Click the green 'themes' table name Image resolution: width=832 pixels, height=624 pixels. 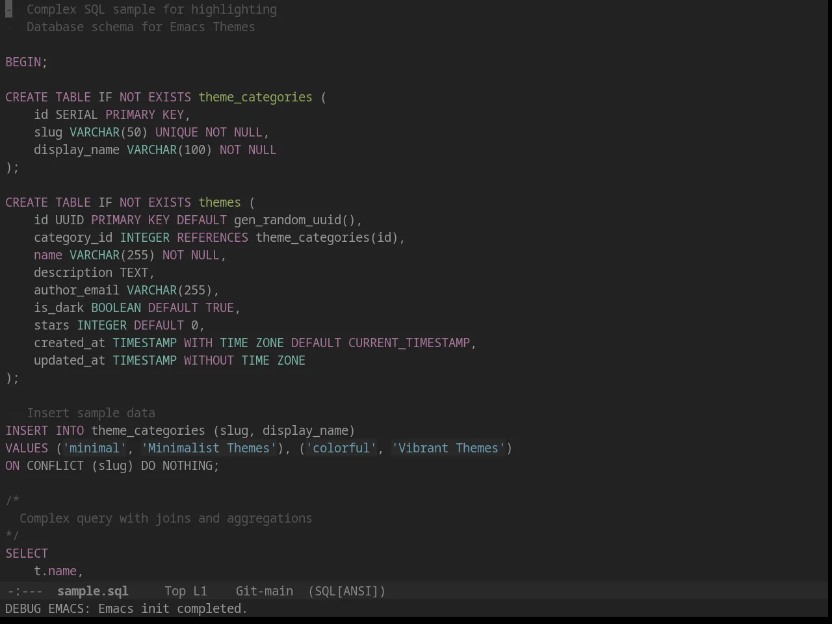point(220,203)
